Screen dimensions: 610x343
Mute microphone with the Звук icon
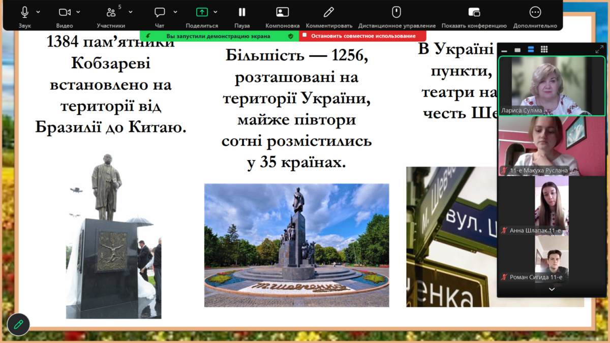(x=24, y=13)
